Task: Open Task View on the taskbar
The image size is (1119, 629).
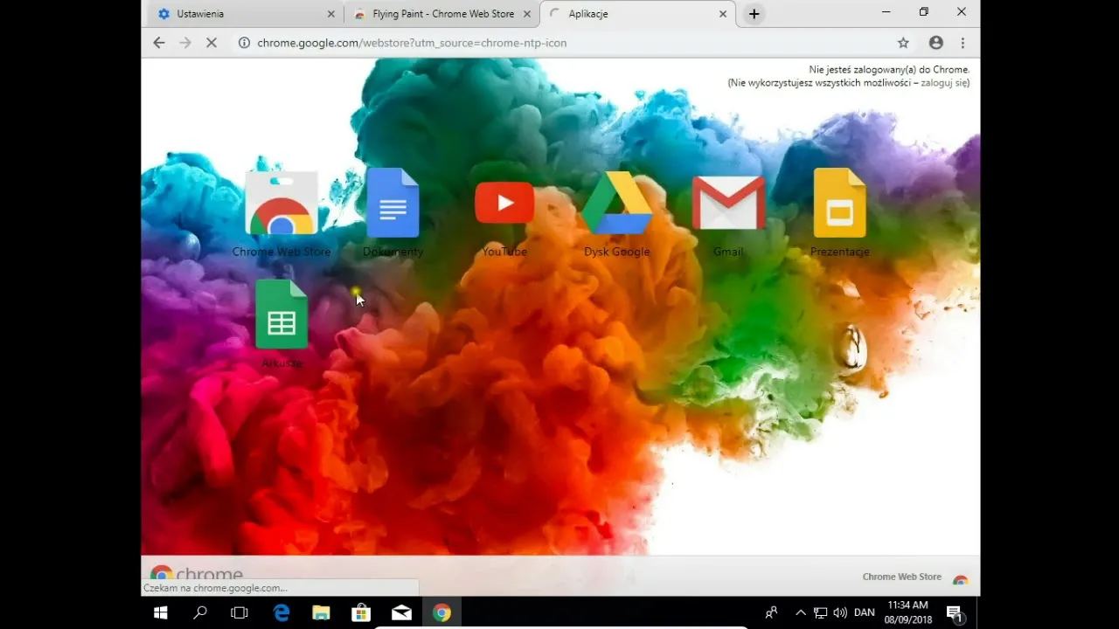Action: [240, 613]
